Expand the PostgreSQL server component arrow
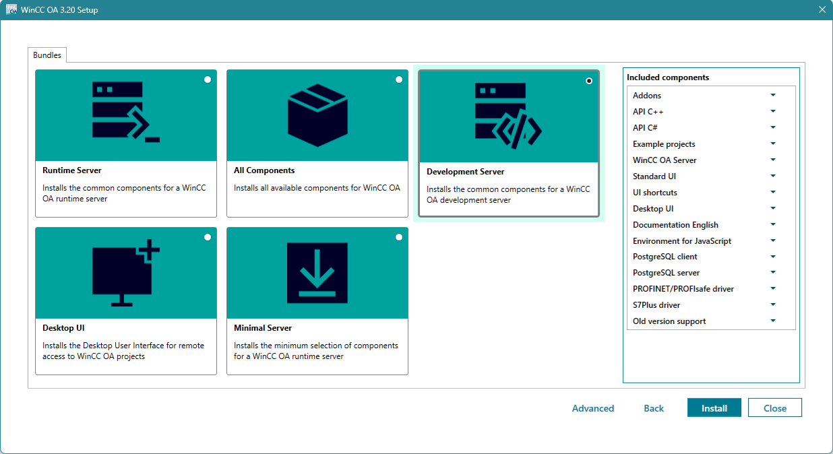Viewport: 833px width, 454px height. (x=773, y=273)
